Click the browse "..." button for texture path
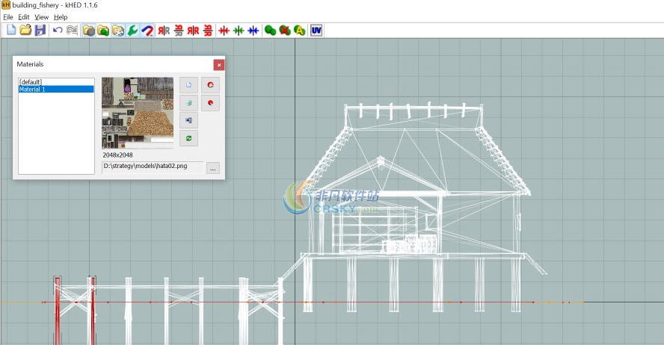Screen dimensions: 664x345 click(213, 169)
